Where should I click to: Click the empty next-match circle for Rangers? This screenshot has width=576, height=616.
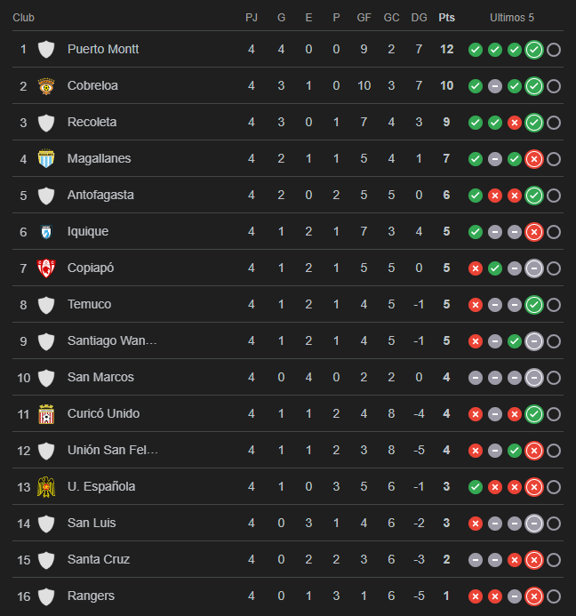pyautogui.click(x=554, y=596)
